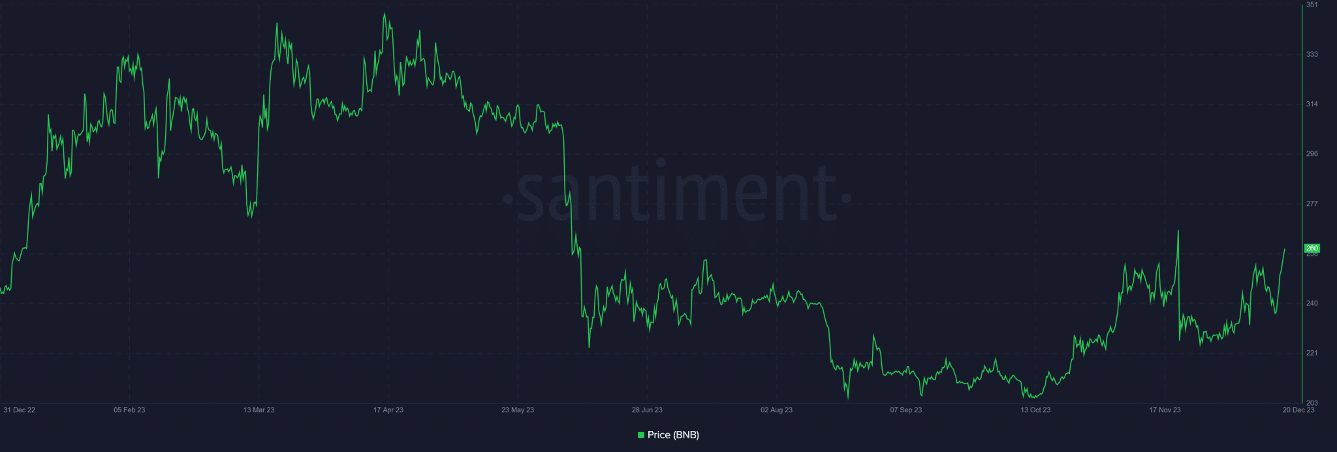Click the green 260 current price badge

1312,249
